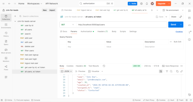This screenshot has height=102, width=193.
Task: Open Specs in the sidebar
Action: [6, 43]
